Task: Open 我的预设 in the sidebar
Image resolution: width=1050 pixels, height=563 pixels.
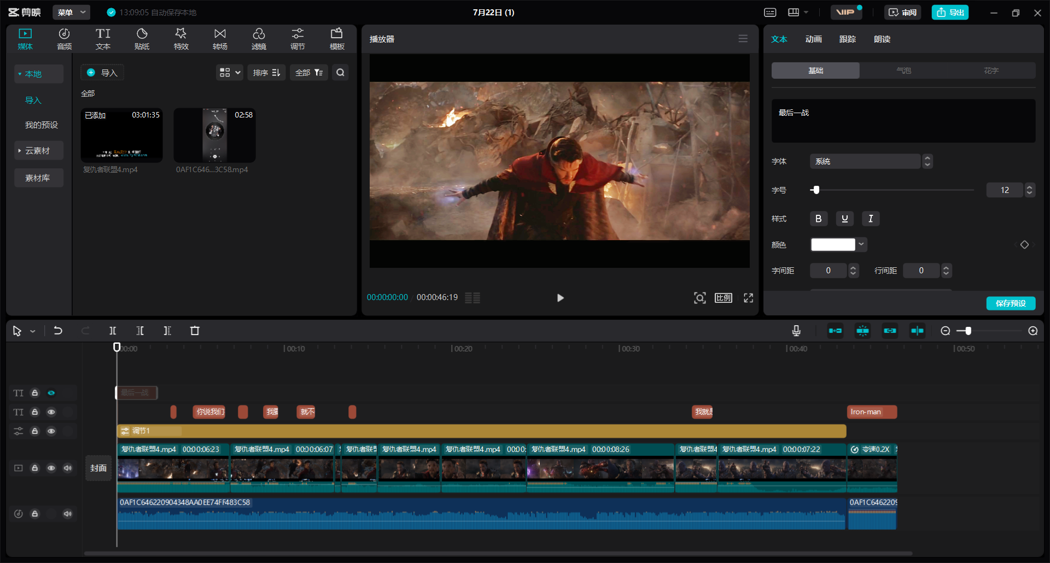Action: pyautogui.click(x=41, y=125)
